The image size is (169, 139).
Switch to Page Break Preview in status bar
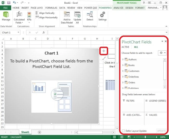pos(129,137)
